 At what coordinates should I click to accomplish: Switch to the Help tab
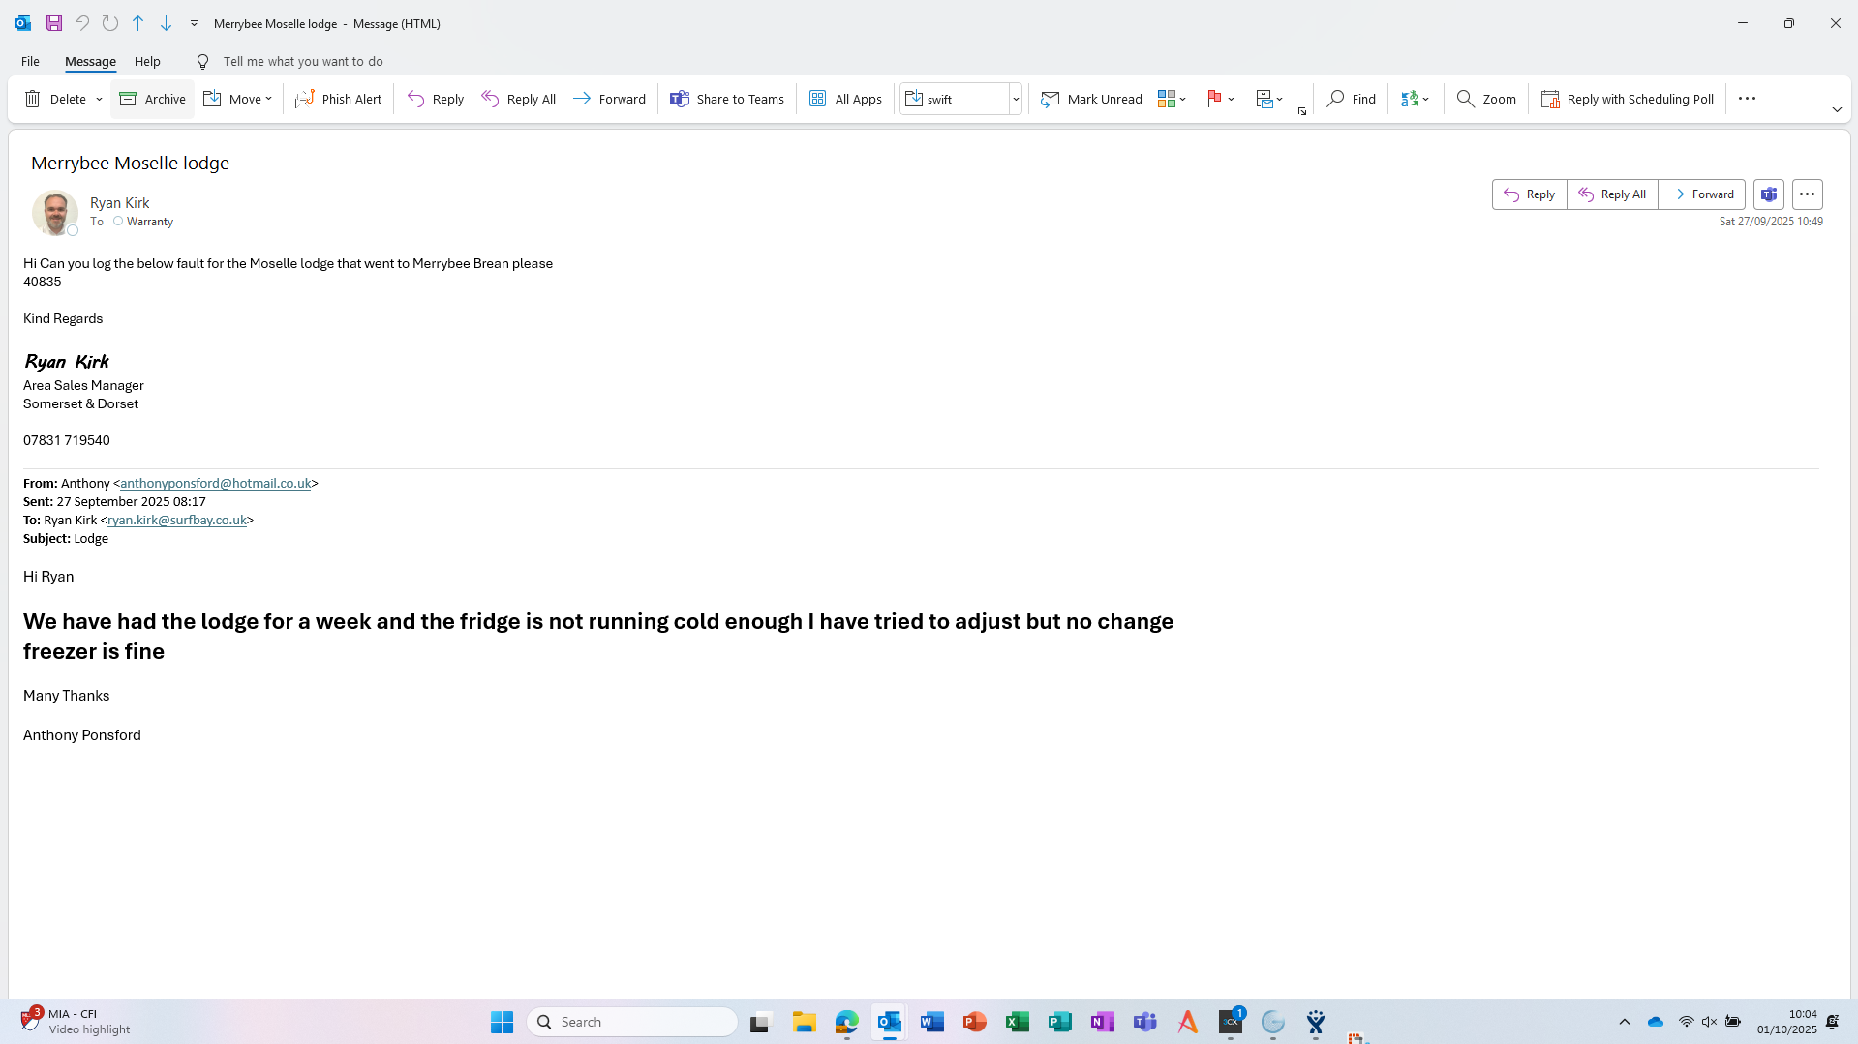coord(147,61)
